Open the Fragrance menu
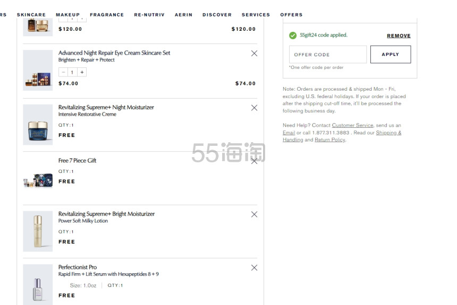The image size is (457, 305). point(107,14)
